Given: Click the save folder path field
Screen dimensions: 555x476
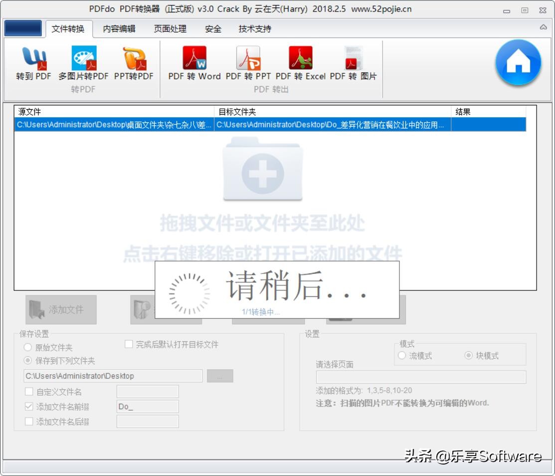Looking at the screenshot, I should point(113,376).
